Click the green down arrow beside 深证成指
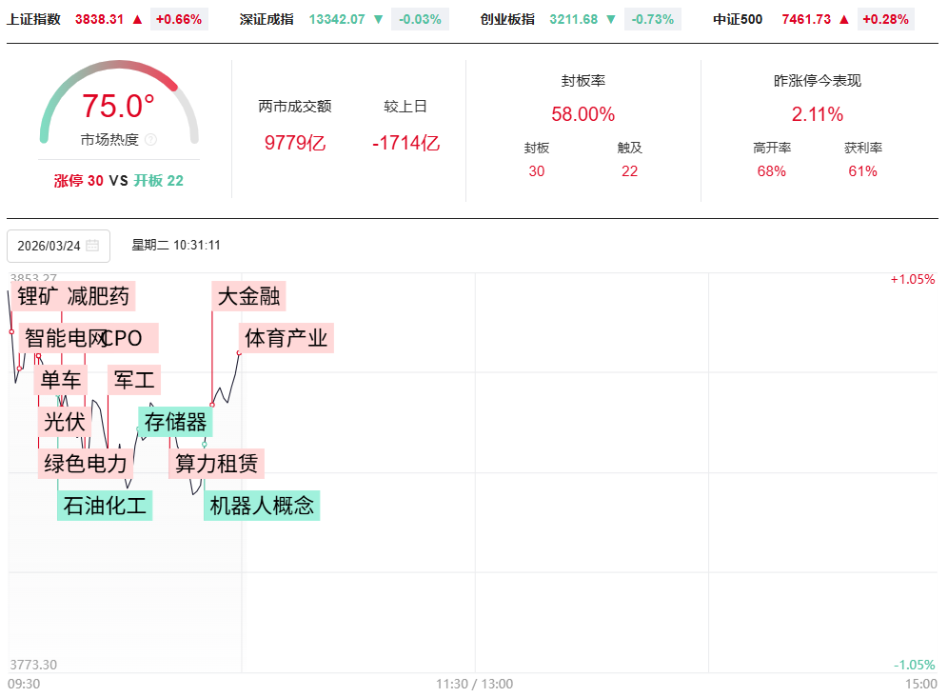948x697 pixels. (x=379, y=19)
